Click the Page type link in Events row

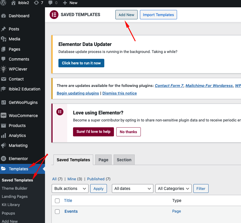(176, 211)
